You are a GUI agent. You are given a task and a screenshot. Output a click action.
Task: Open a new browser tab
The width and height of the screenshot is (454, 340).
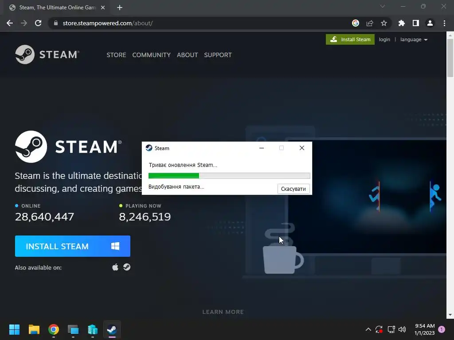click(120, 8)
